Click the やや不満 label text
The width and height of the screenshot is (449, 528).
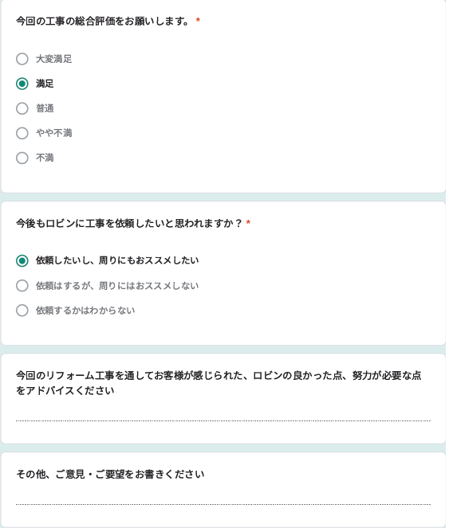tap(54, 133)
